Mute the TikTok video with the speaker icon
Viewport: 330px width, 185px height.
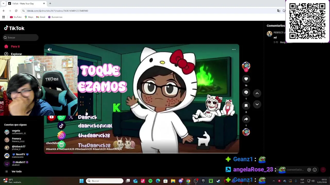click(x=49, y=50)
